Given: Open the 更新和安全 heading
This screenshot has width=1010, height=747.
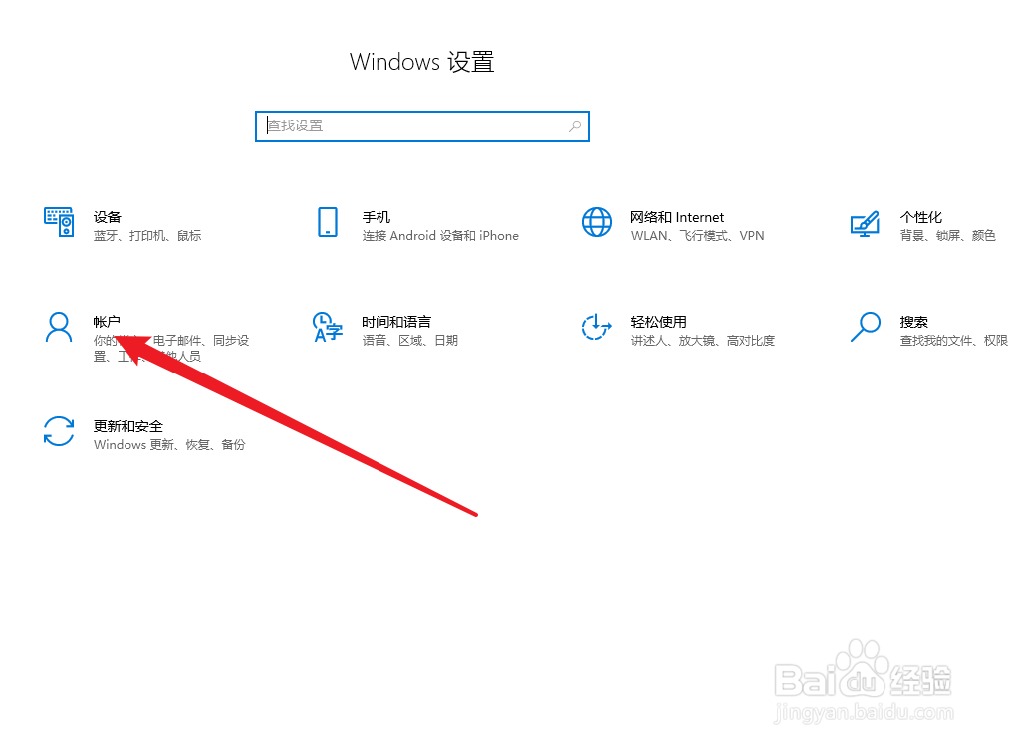Looking at the screenshot, I should click(128, 425).
